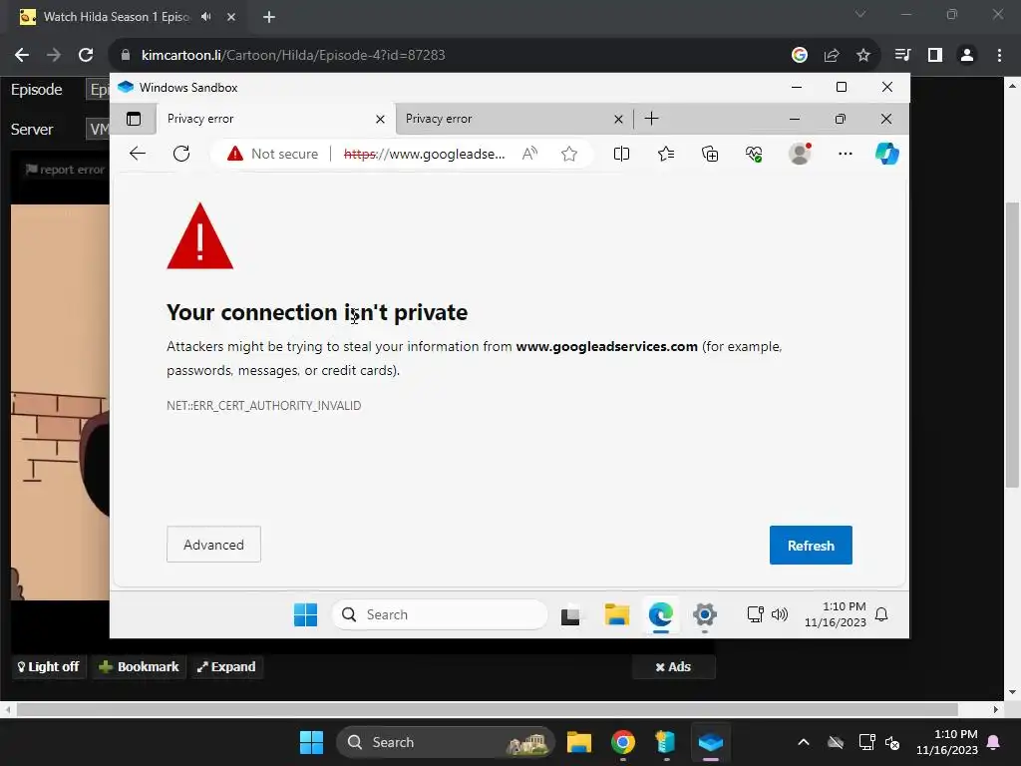Open the Sandbox notification bell
The height and width of the screenshot is (766, 1021).
click(x=881, y=614)
